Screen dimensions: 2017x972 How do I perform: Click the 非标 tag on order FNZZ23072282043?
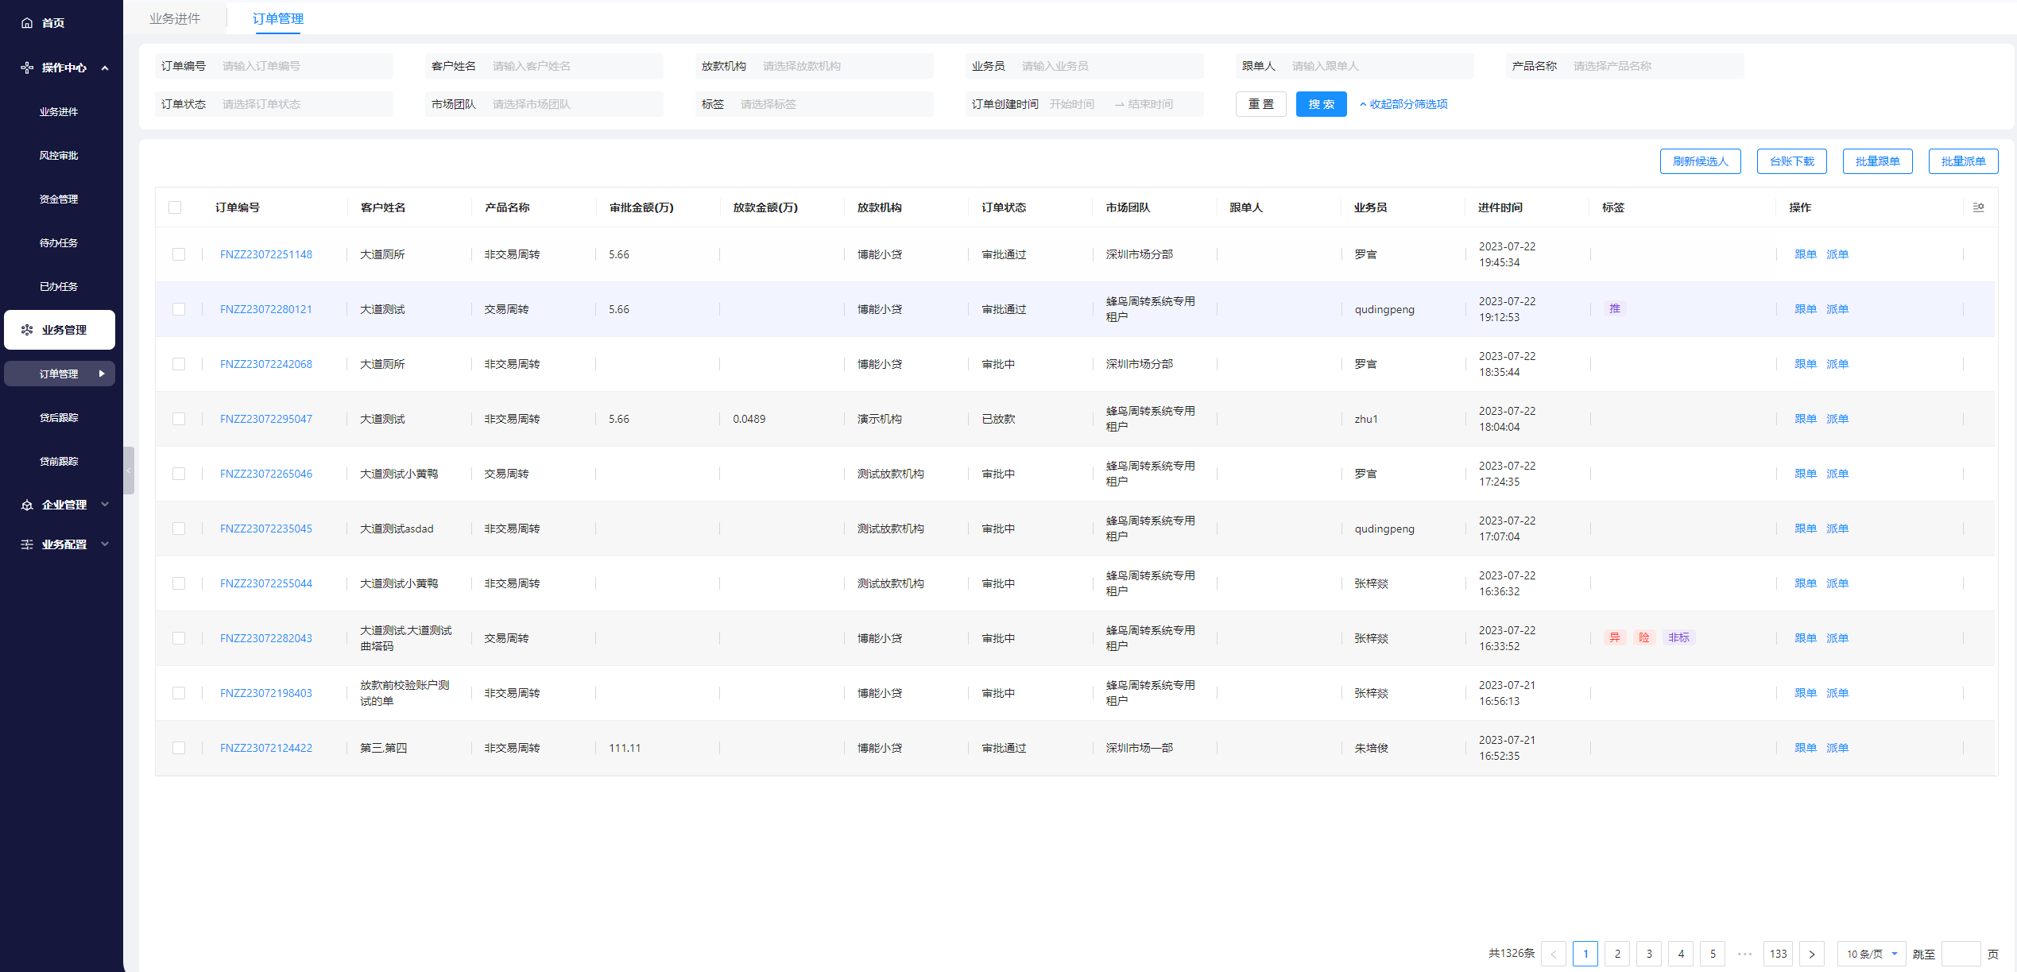point(1679,637)
